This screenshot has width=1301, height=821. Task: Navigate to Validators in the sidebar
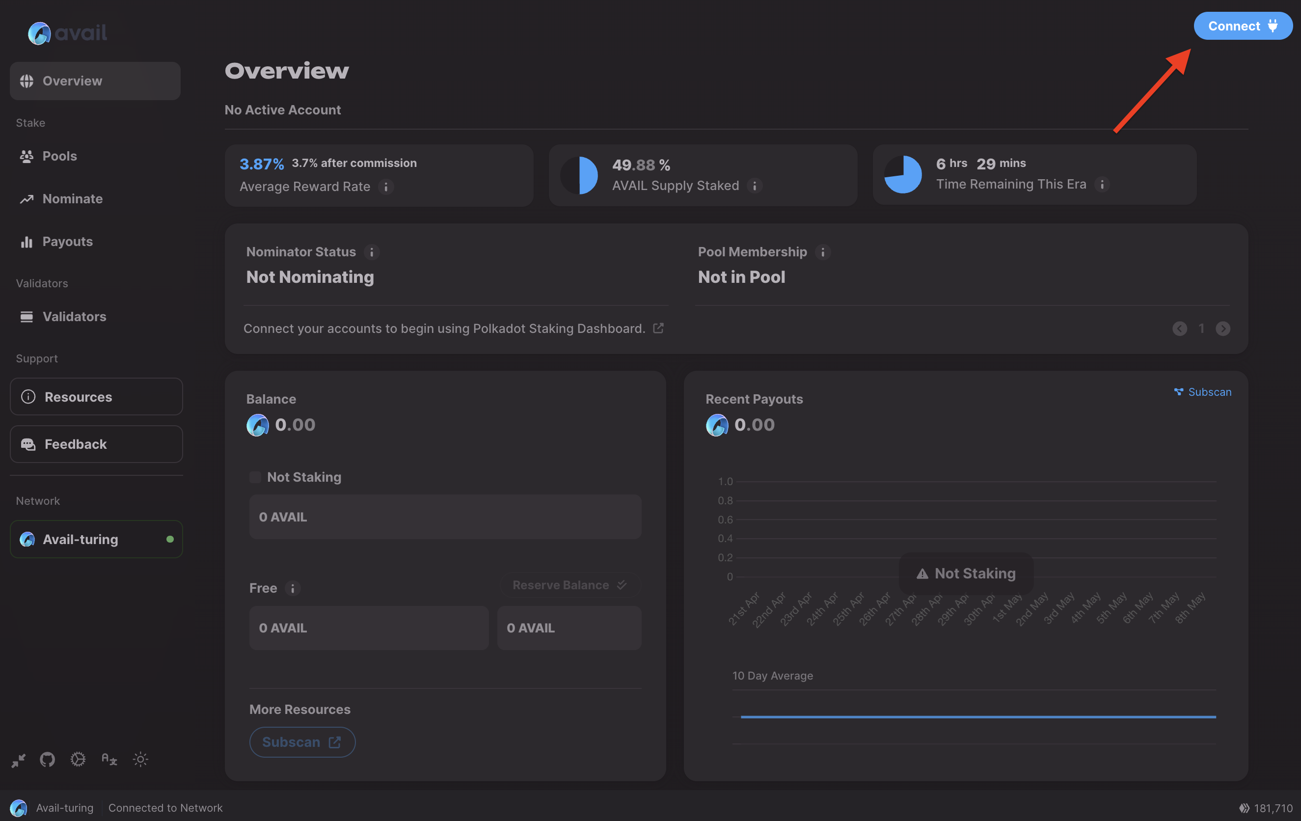[x=74, y=317]
